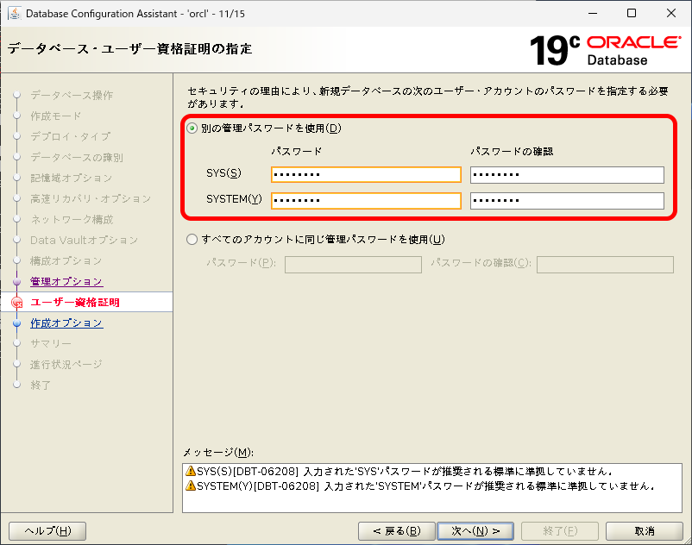692x545 pixels.
Task: Select すべてのアカウントに同じ管理パスワードを使用 radio button
Action: 192,240
